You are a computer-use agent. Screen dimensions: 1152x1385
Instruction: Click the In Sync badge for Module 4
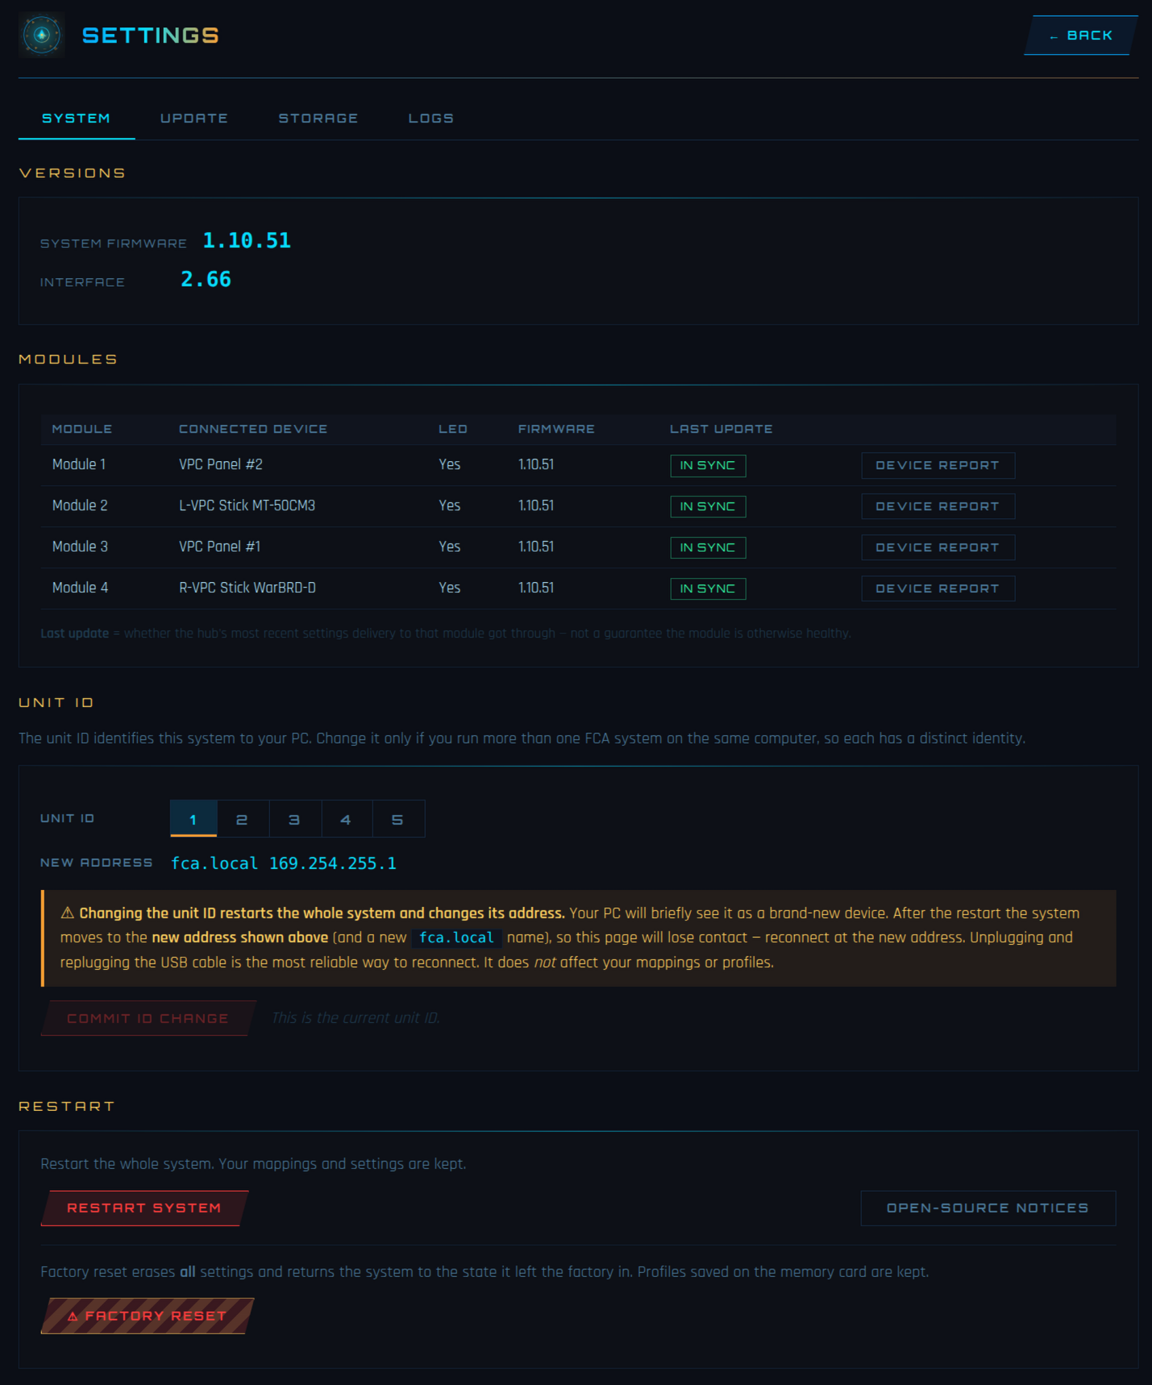point(708,589)
